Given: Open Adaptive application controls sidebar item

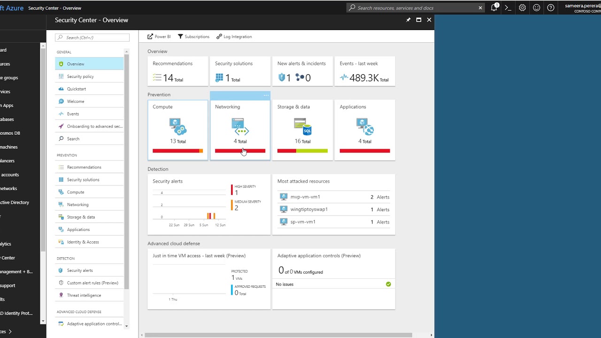Looking at the screenshot, I should 89,324.
